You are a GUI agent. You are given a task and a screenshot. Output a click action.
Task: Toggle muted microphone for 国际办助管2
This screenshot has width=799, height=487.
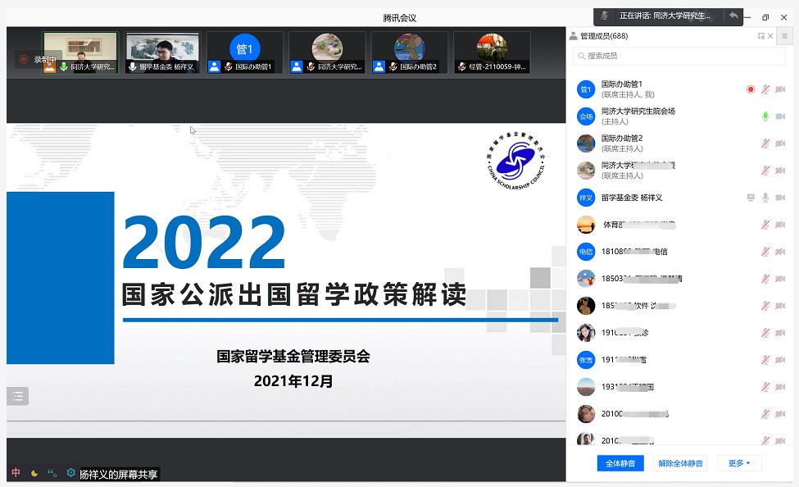765,143
